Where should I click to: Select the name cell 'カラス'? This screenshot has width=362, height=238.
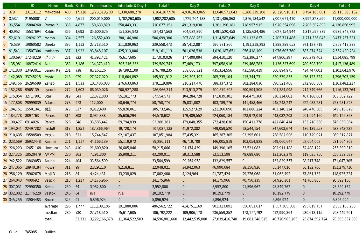pyautogui.click(x=50, y=135)
